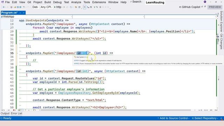Click the Ready status text

[7, 118]
